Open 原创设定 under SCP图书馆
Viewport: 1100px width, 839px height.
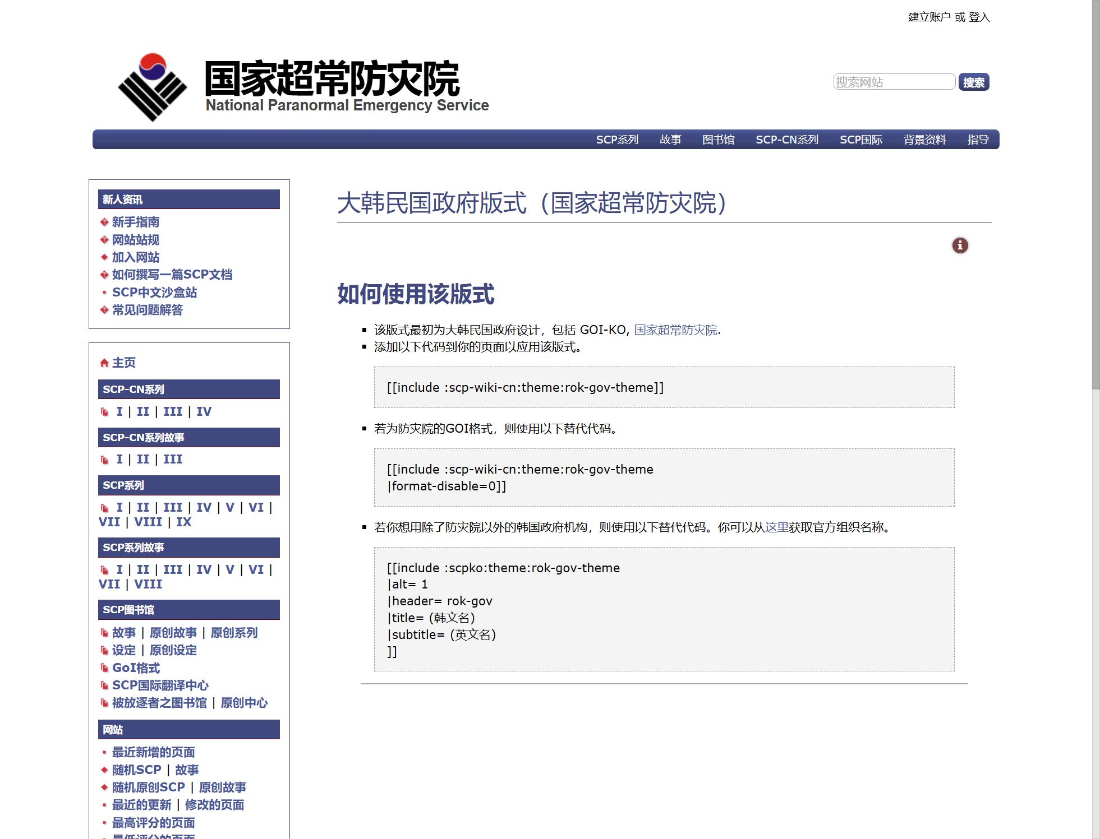172,650
